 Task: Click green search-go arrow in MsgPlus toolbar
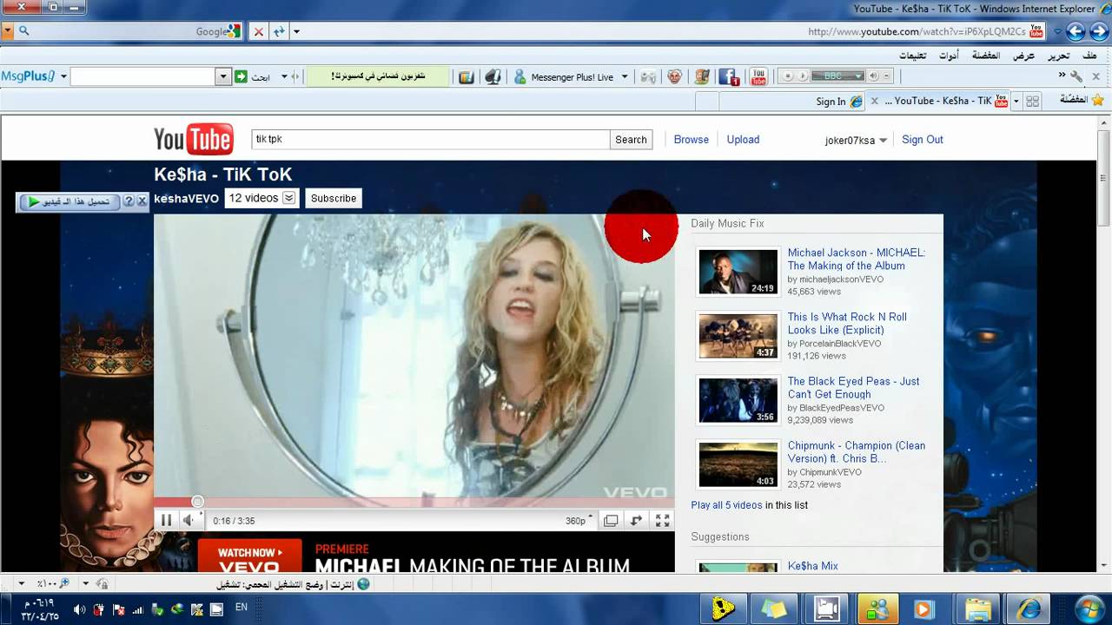pos(241,76)
